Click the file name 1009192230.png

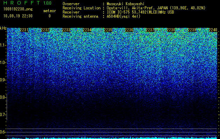point(18,9)
